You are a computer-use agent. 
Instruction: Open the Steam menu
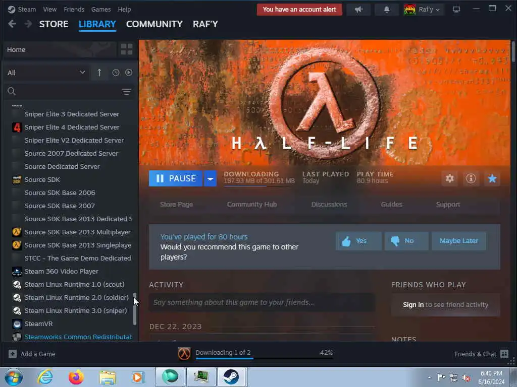pyautogui.click(x=27, y=9)
